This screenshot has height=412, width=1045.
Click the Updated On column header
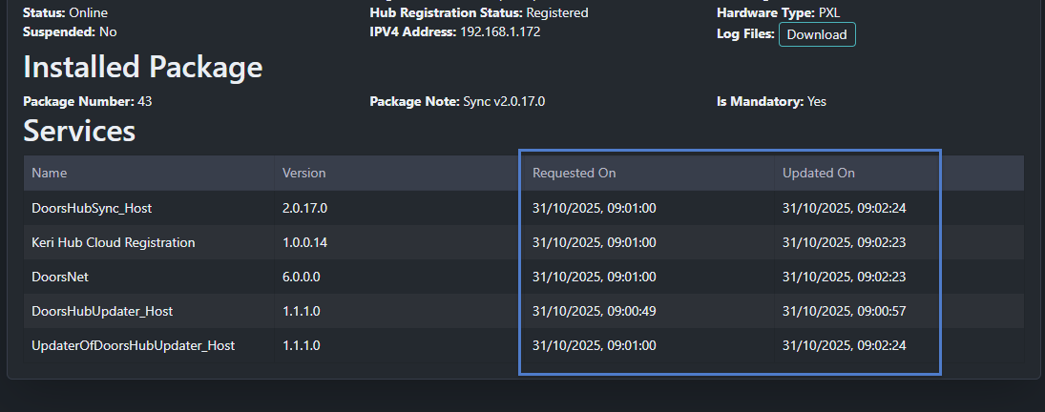[x=818, y=174]
